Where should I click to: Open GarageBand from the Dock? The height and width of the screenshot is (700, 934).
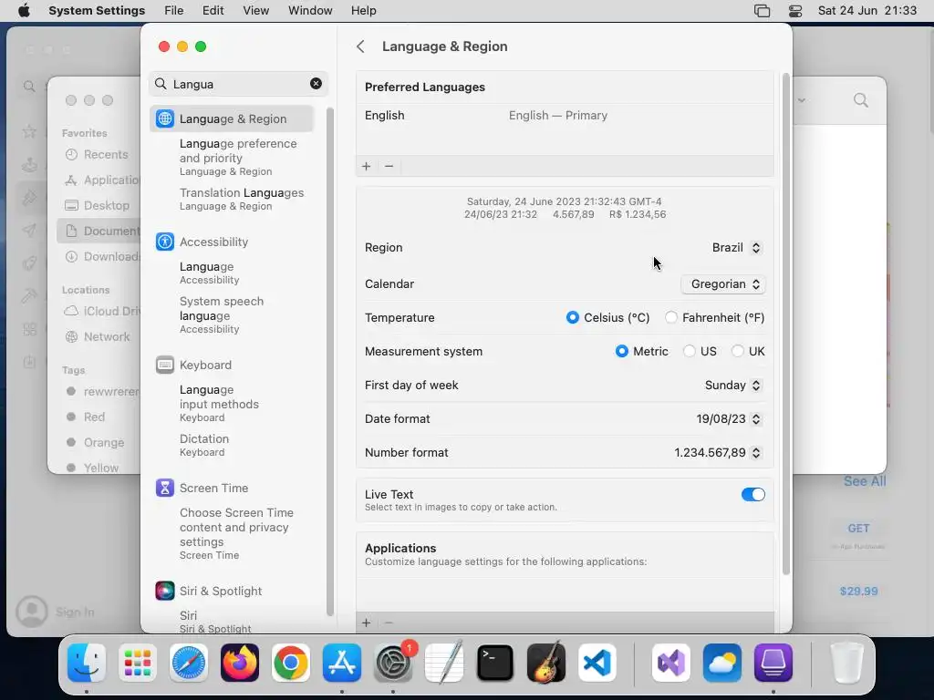pos(546,663)
